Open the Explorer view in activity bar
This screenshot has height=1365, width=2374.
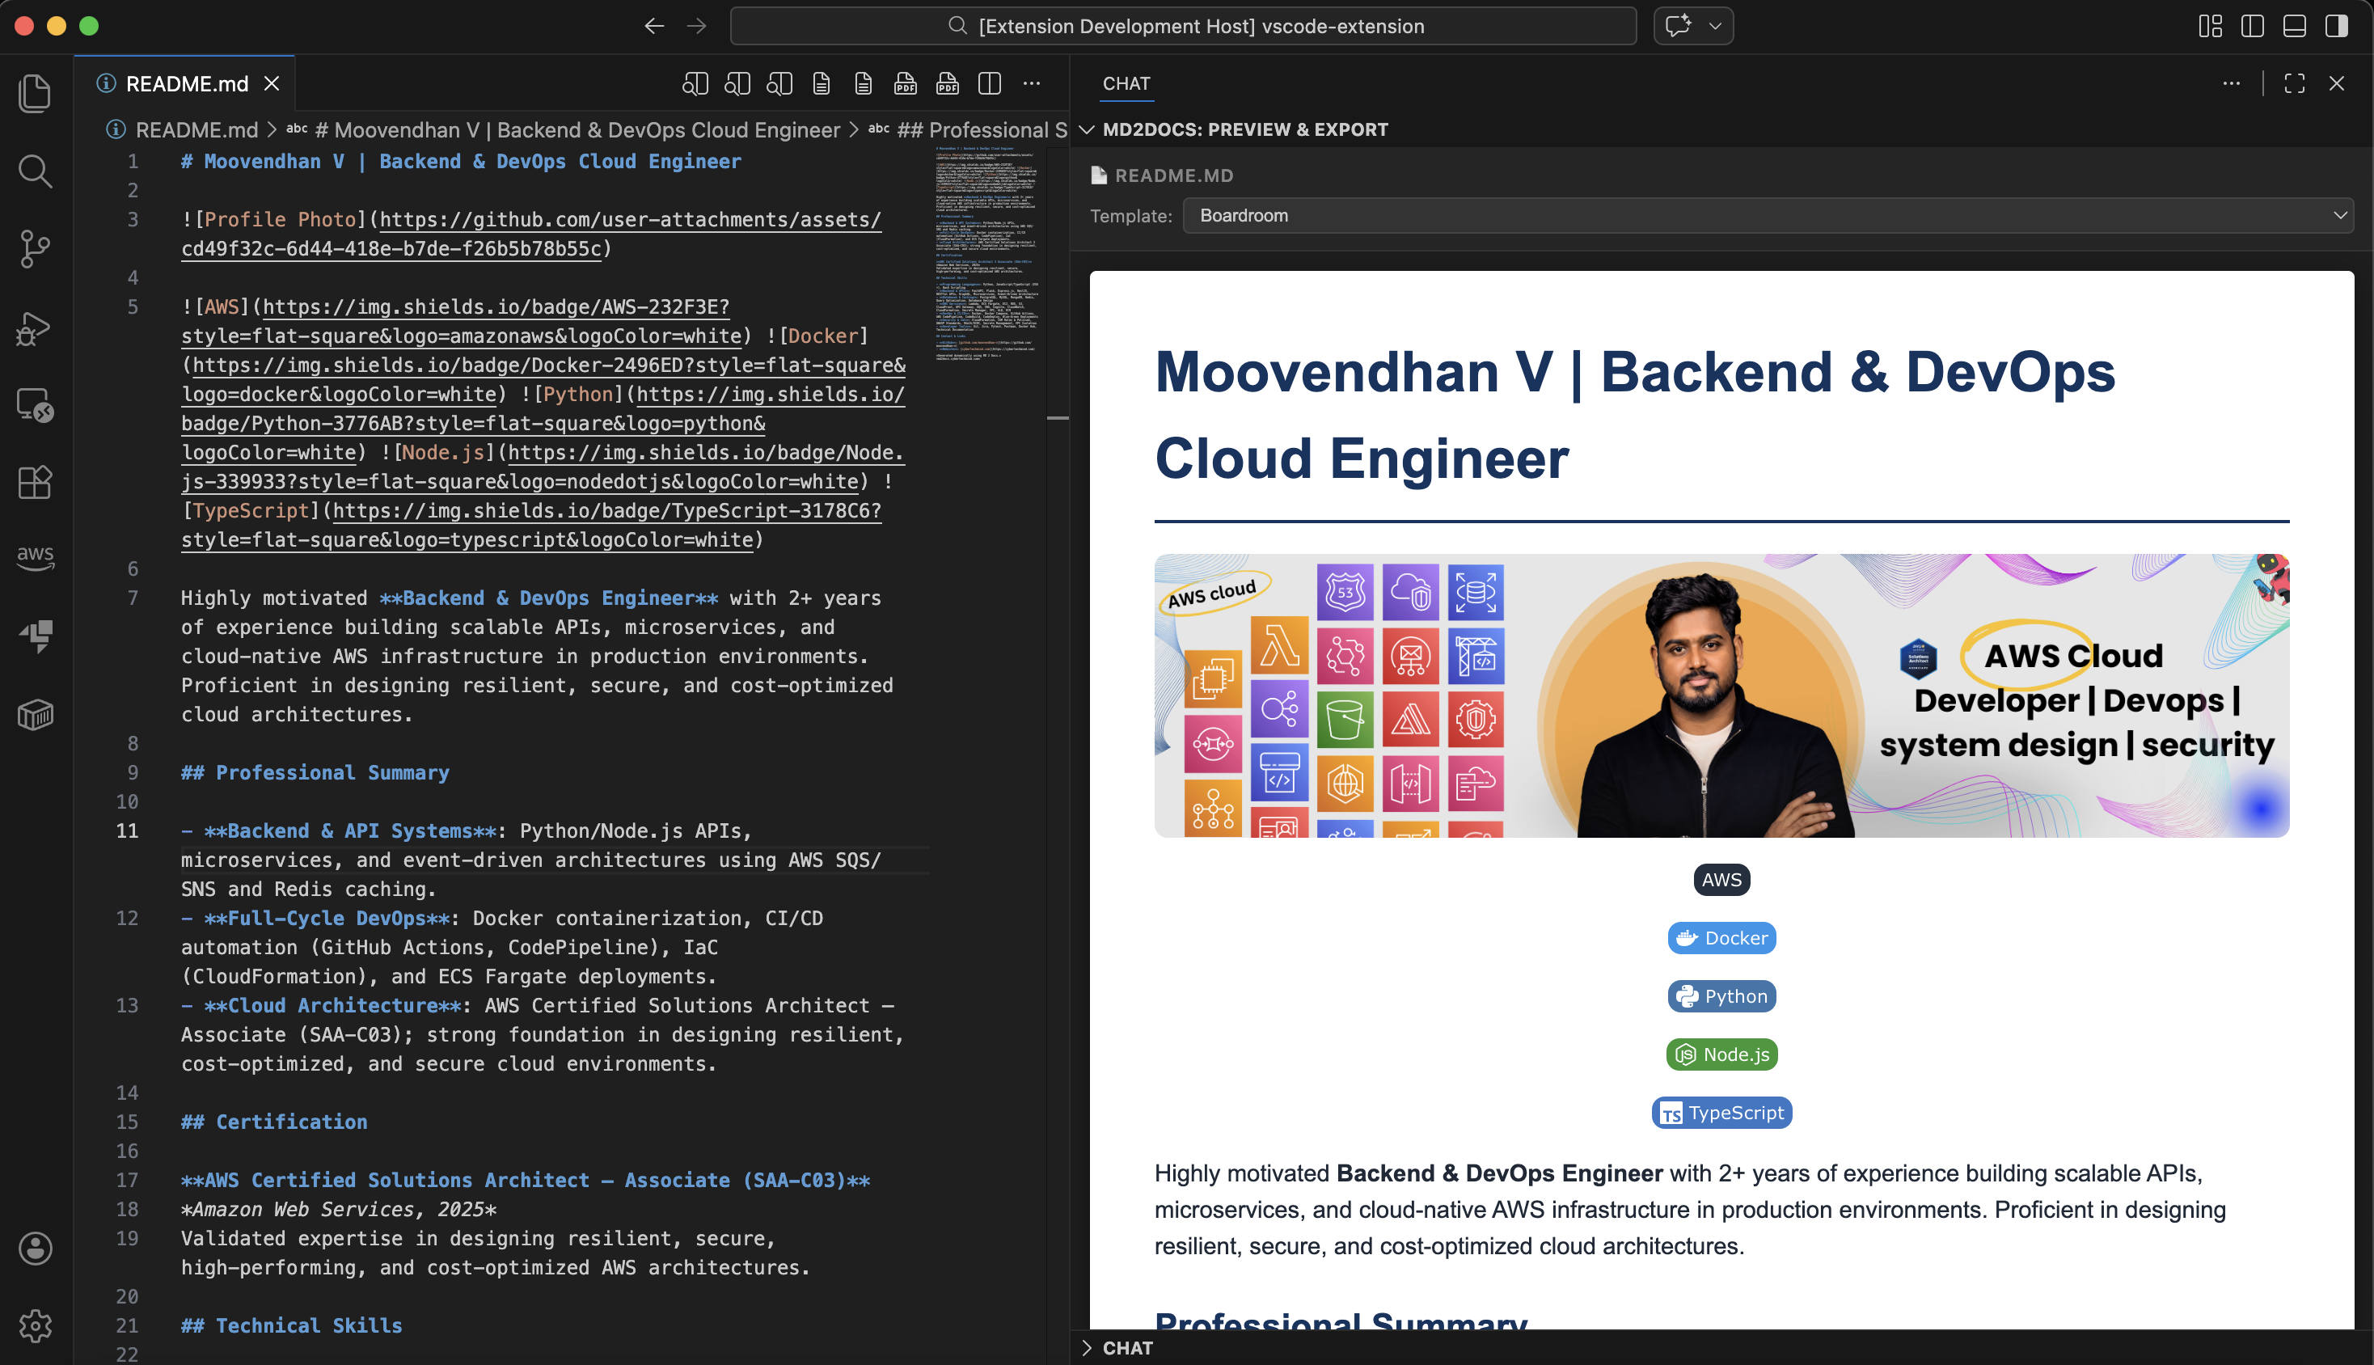[x=36, y=93]
